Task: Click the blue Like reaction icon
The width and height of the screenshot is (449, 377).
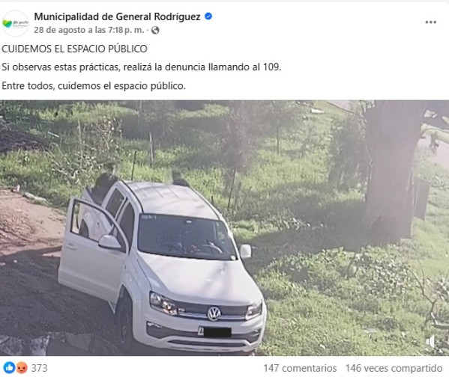Action: coord(9,367)
